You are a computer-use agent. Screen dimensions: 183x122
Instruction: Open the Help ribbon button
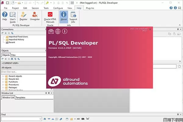5,16
